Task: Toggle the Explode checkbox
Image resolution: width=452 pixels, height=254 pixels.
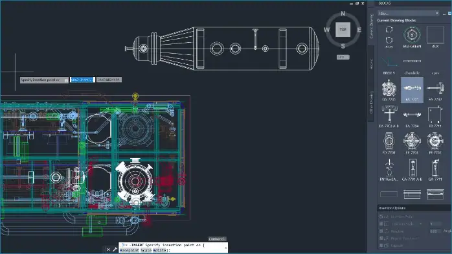Action: click(x=381, y=246)
